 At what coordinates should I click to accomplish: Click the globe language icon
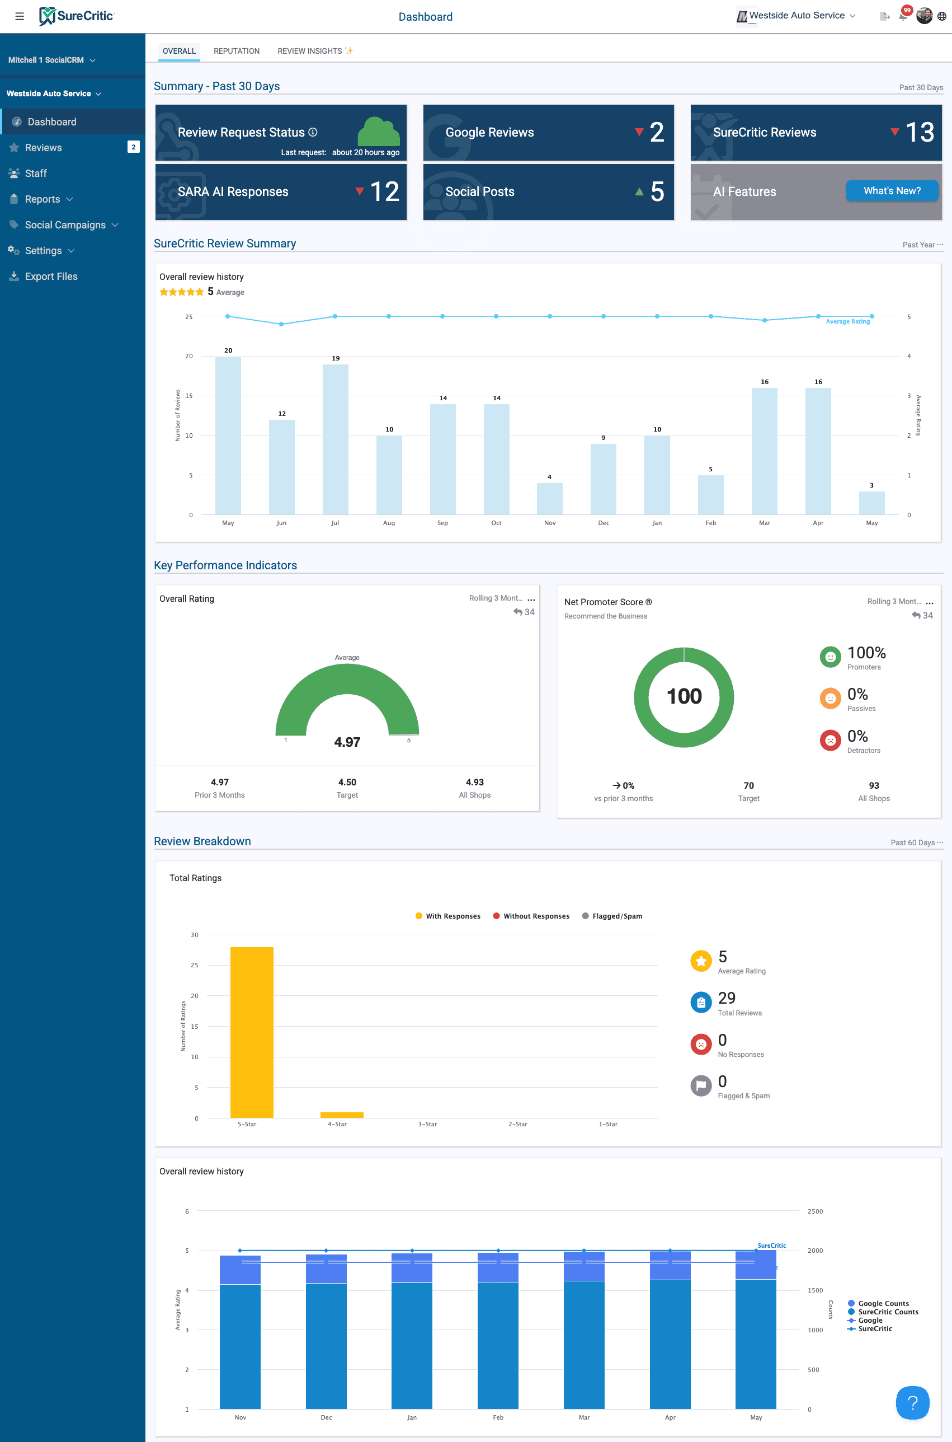[x=942, y=16]
